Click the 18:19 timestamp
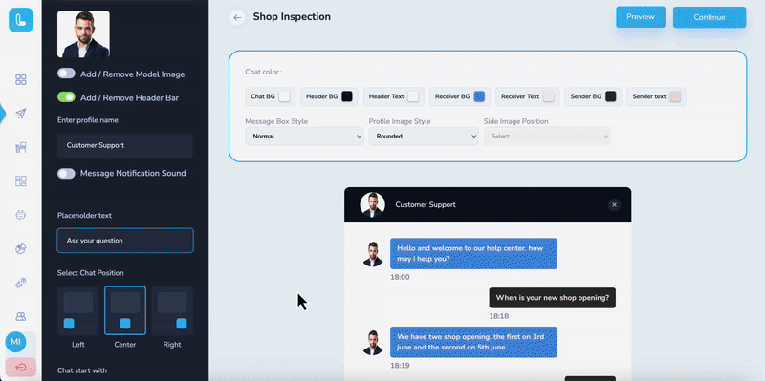765x381 pixels. coord(400,366)
